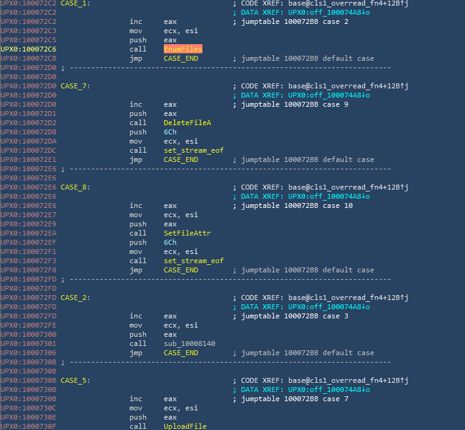Click sub_10008140 in the CASE_2 block
This screenshot has width=465, height=430.
coord(189,344)
